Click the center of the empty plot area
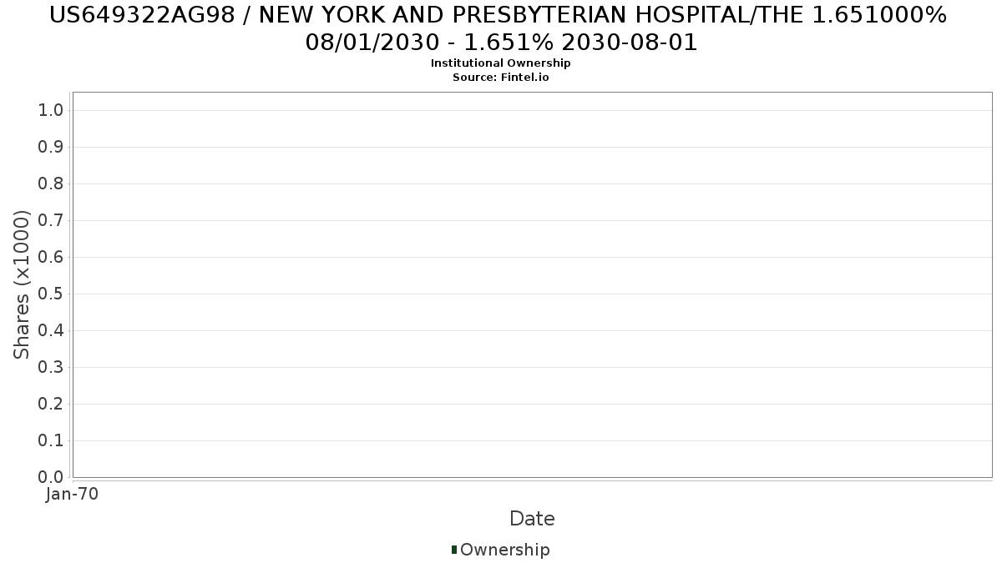 [x=532, y=284]
